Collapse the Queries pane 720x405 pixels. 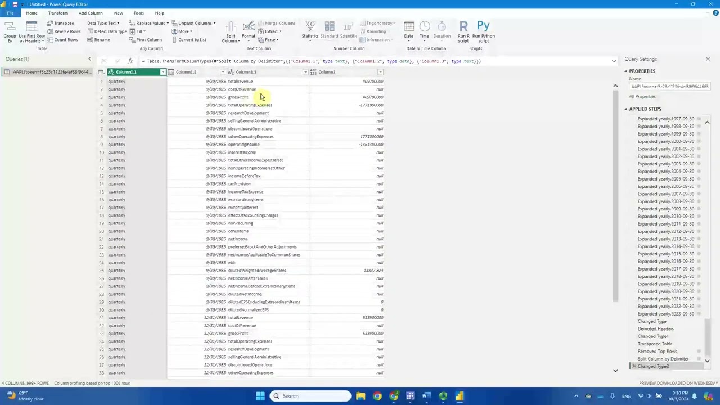[89, 59]
